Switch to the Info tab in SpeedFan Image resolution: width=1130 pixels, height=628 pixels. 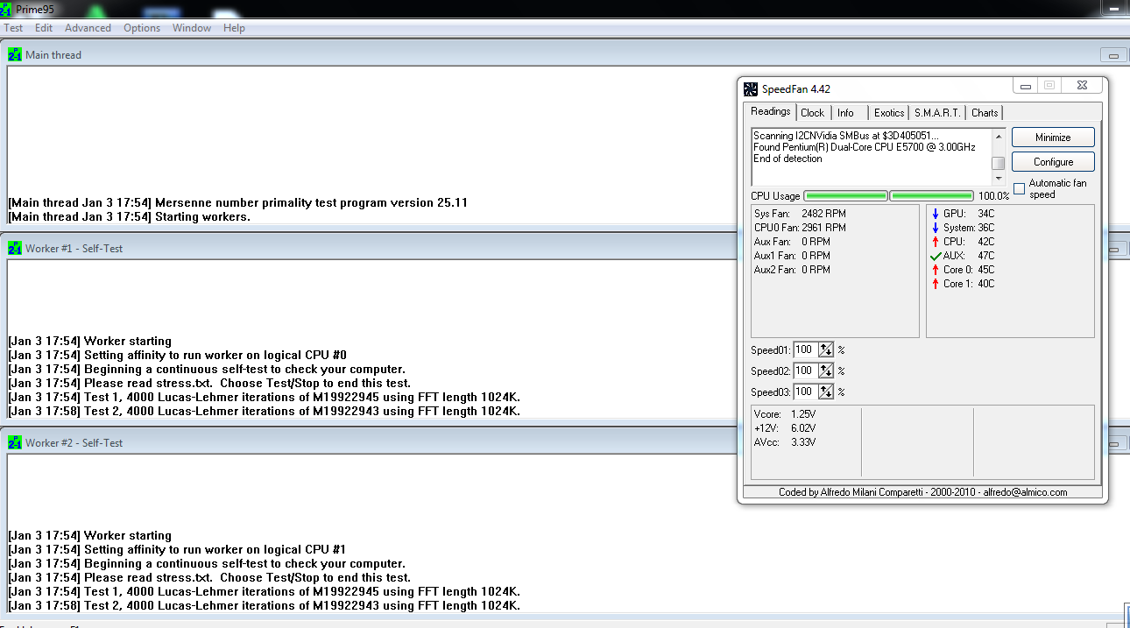click(845, 113)
